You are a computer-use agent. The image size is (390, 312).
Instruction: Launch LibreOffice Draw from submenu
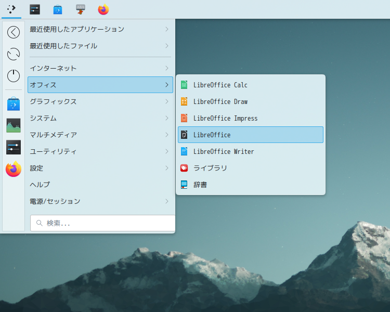[251, 102]
